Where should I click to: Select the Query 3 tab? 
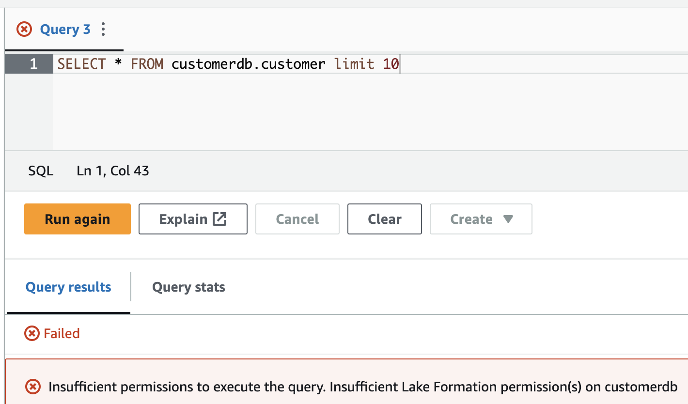coord(65,30)
